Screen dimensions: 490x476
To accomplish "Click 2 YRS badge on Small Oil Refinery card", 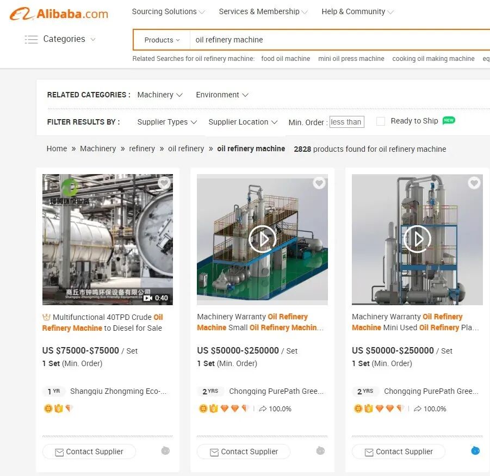I will (210, 391).
